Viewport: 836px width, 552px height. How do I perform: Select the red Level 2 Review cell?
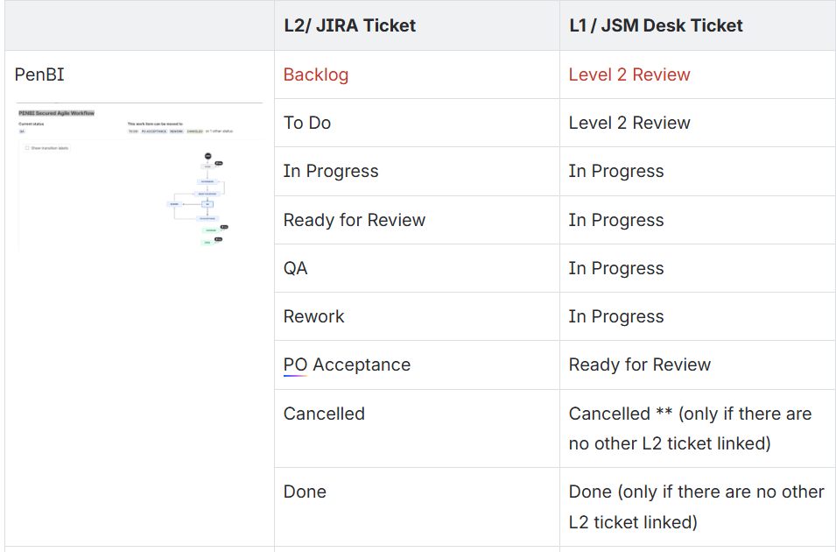(629, 74)
